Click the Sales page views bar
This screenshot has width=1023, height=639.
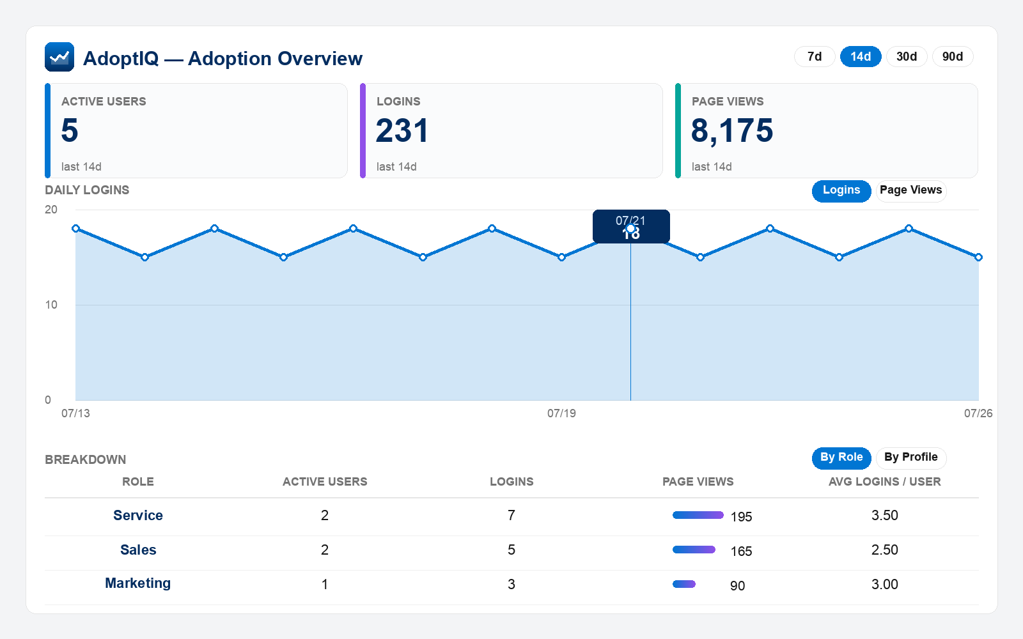click(x=694, y=550)
